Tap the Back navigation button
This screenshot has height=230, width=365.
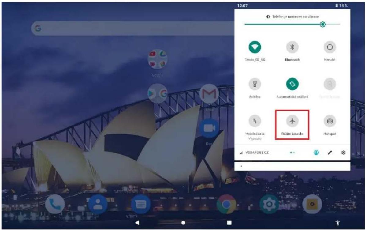(137, 223)
